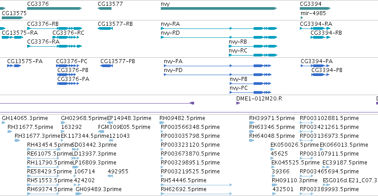
Task: Select EST RE58429.5prime
Action: point(43,176)
